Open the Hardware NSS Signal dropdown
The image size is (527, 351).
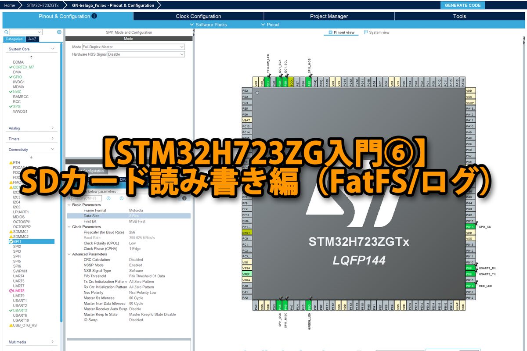pyautogui.click(x=146, y=54)
